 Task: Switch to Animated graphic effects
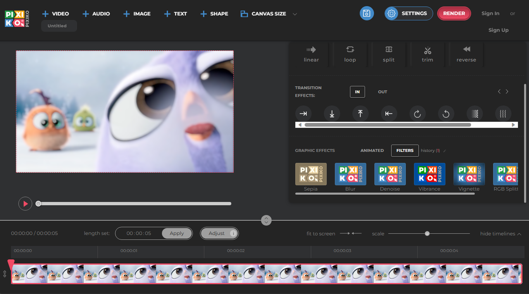tap(372, 151)
